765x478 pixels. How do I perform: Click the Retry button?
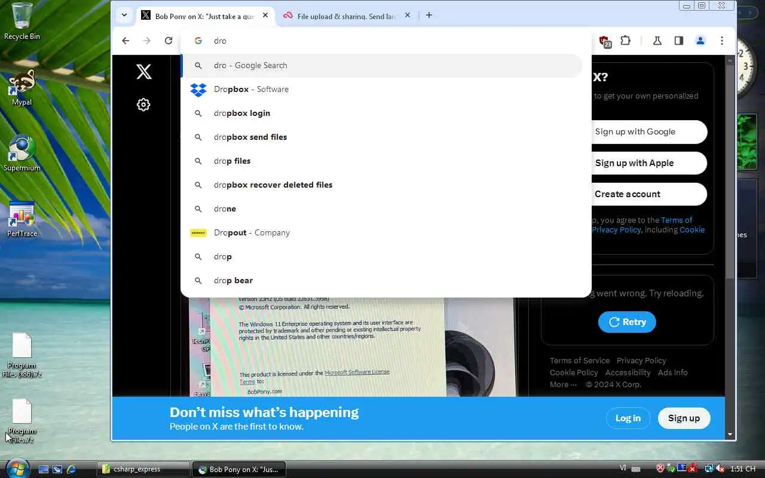(627, 322)
